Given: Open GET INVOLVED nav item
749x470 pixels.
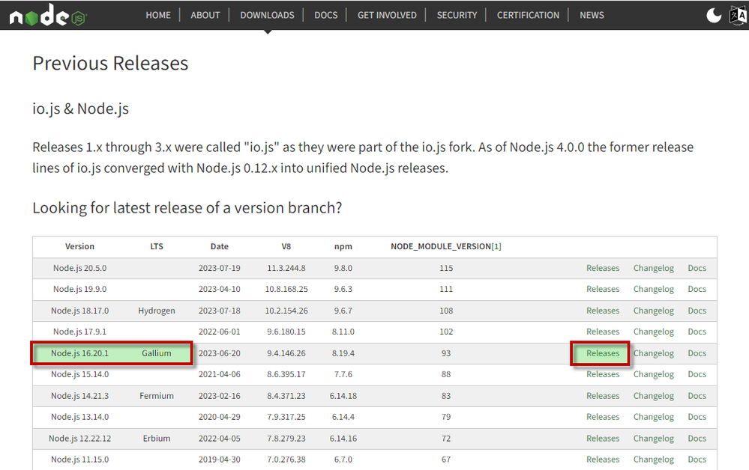Looking at the screenshot, I should coord(387,15).
